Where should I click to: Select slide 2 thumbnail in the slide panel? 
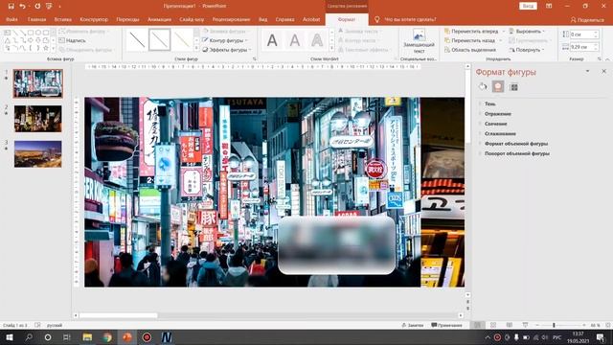38,119
